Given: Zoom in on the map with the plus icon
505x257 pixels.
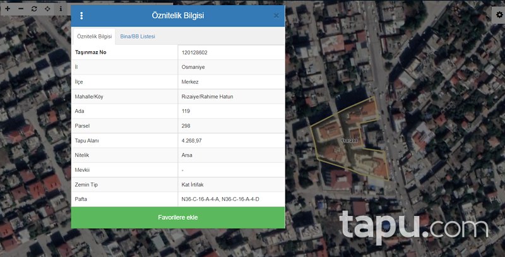Looking at the screenshot, I should coord(8,9).
